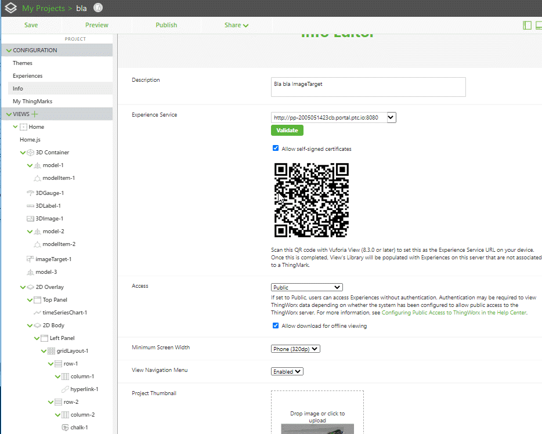This screenshot has width=542, height=434.
Task: Click the hyperlink-1 link icon
Action: pyautogui.click(x=65, y=389)
